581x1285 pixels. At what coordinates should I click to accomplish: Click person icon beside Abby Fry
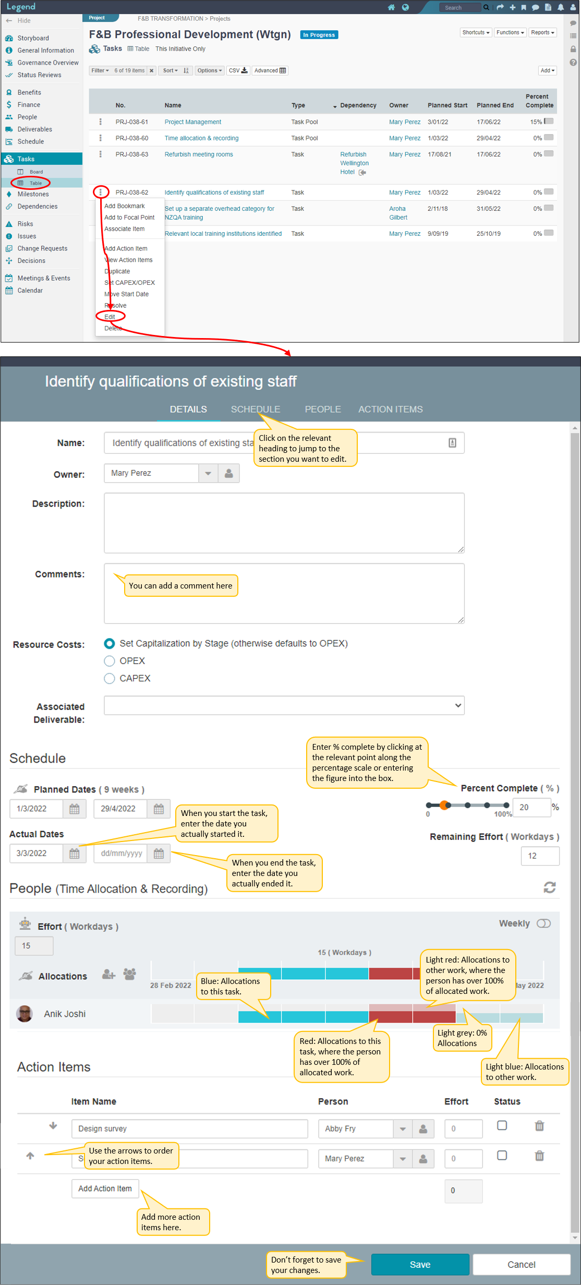423,1129
